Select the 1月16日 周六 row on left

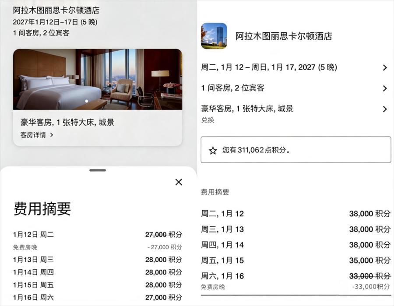[x=98, y=297]
